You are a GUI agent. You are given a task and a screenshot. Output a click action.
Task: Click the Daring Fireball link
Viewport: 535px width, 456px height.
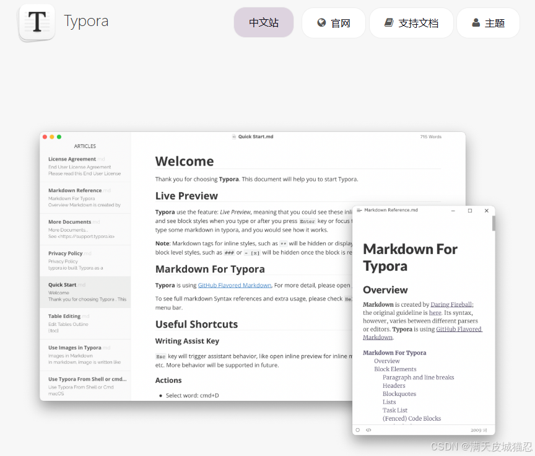[x=452, y=304]
